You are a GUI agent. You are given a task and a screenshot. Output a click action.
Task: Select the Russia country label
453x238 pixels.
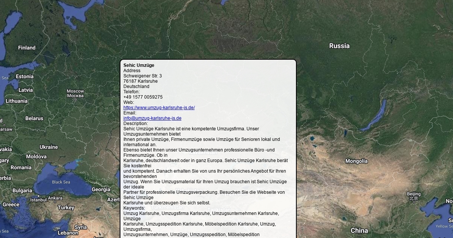click(339, 46)
